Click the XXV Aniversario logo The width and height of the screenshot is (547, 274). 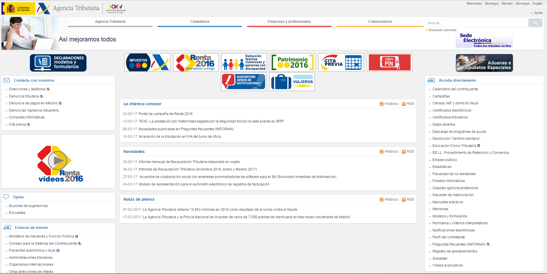pyautogui.click(x=115, y=9)
